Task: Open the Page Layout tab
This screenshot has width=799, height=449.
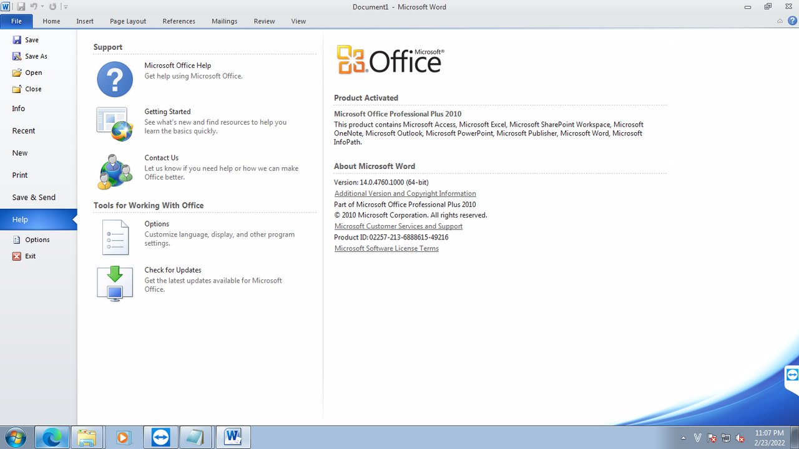Action: (128, 21)
